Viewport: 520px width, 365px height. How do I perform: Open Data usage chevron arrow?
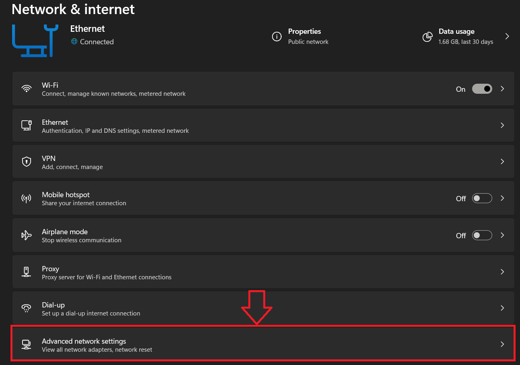tap(507, 37)
